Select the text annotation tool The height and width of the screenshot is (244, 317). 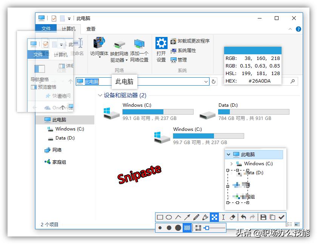(223, 217)
